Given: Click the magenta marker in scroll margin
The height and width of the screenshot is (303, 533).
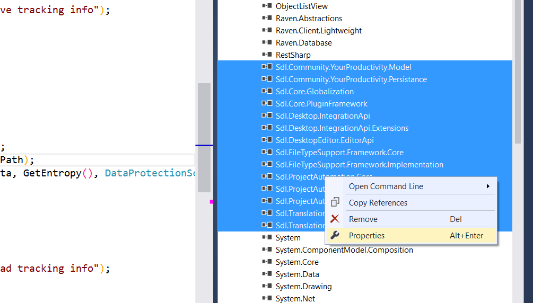Looking at the screenshot, I should (212, 202).
